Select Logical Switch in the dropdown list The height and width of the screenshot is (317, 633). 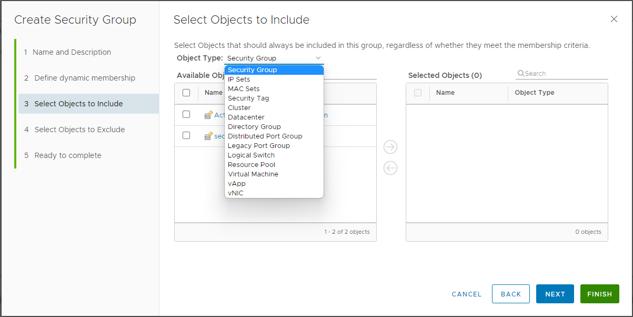click(251, 155)
